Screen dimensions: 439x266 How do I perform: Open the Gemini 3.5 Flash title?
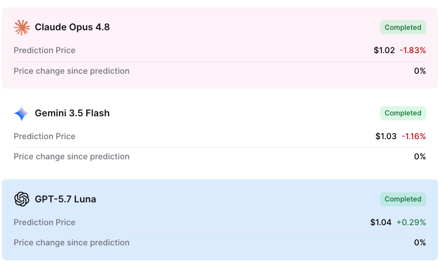click(72, 113)
